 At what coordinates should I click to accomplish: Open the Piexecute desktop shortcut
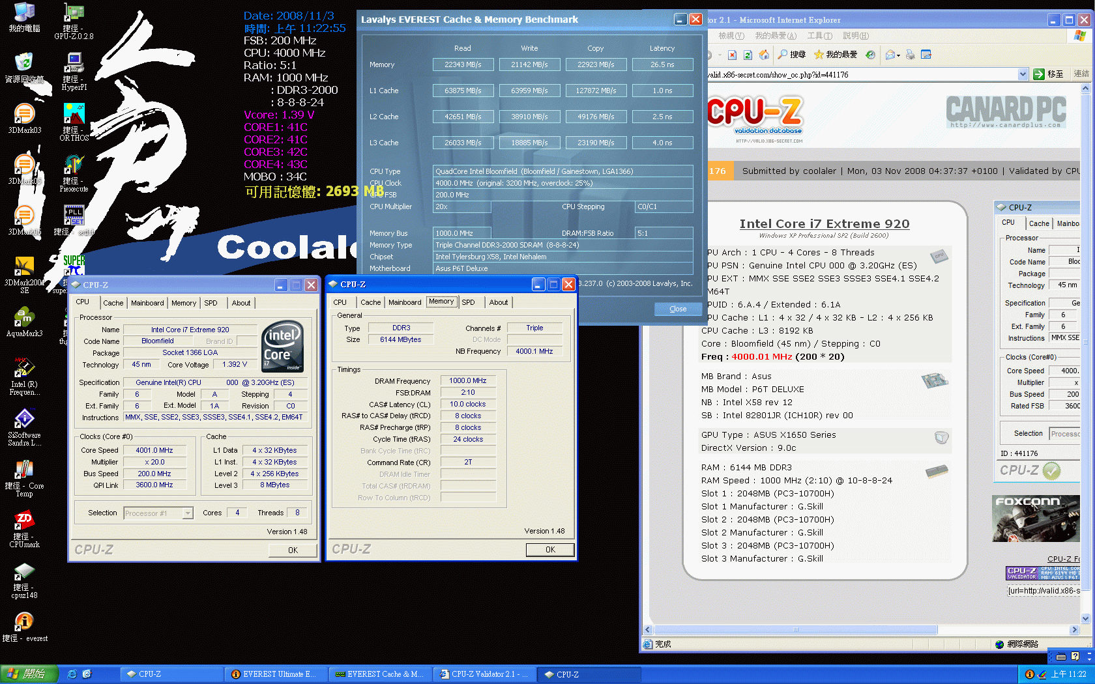point(74,173)
